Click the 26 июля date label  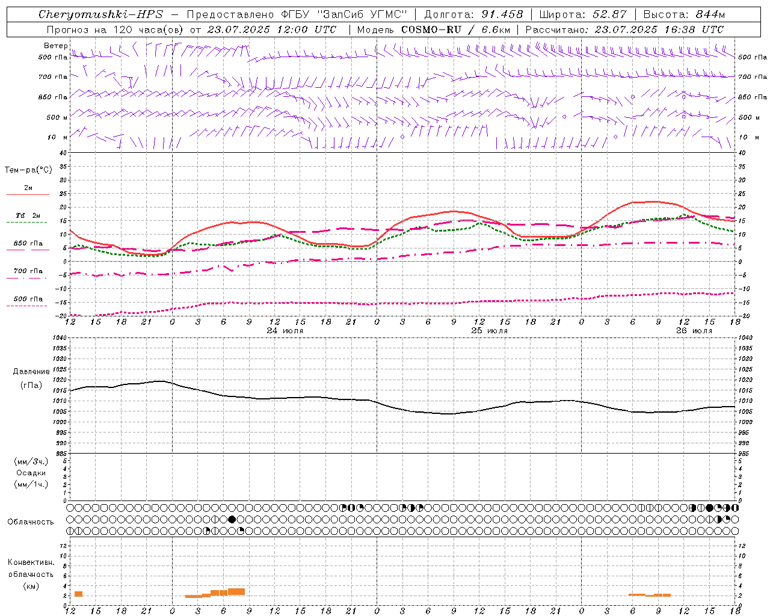coord(694,331)
